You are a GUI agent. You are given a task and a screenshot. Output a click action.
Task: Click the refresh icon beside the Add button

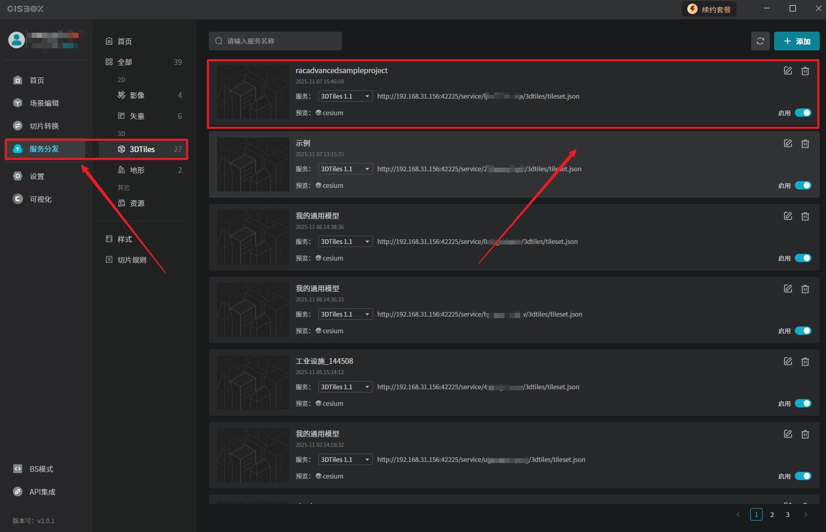tap(760, 41)
